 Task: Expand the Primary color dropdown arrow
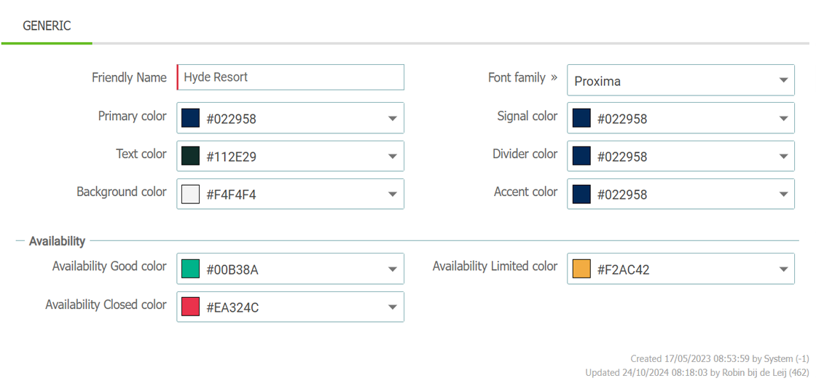[x=393, y=119]
